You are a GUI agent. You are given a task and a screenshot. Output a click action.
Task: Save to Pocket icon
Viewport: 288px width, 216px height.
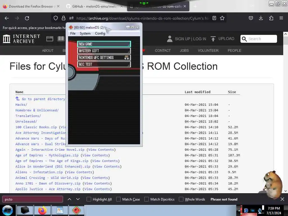click(251, 18)
